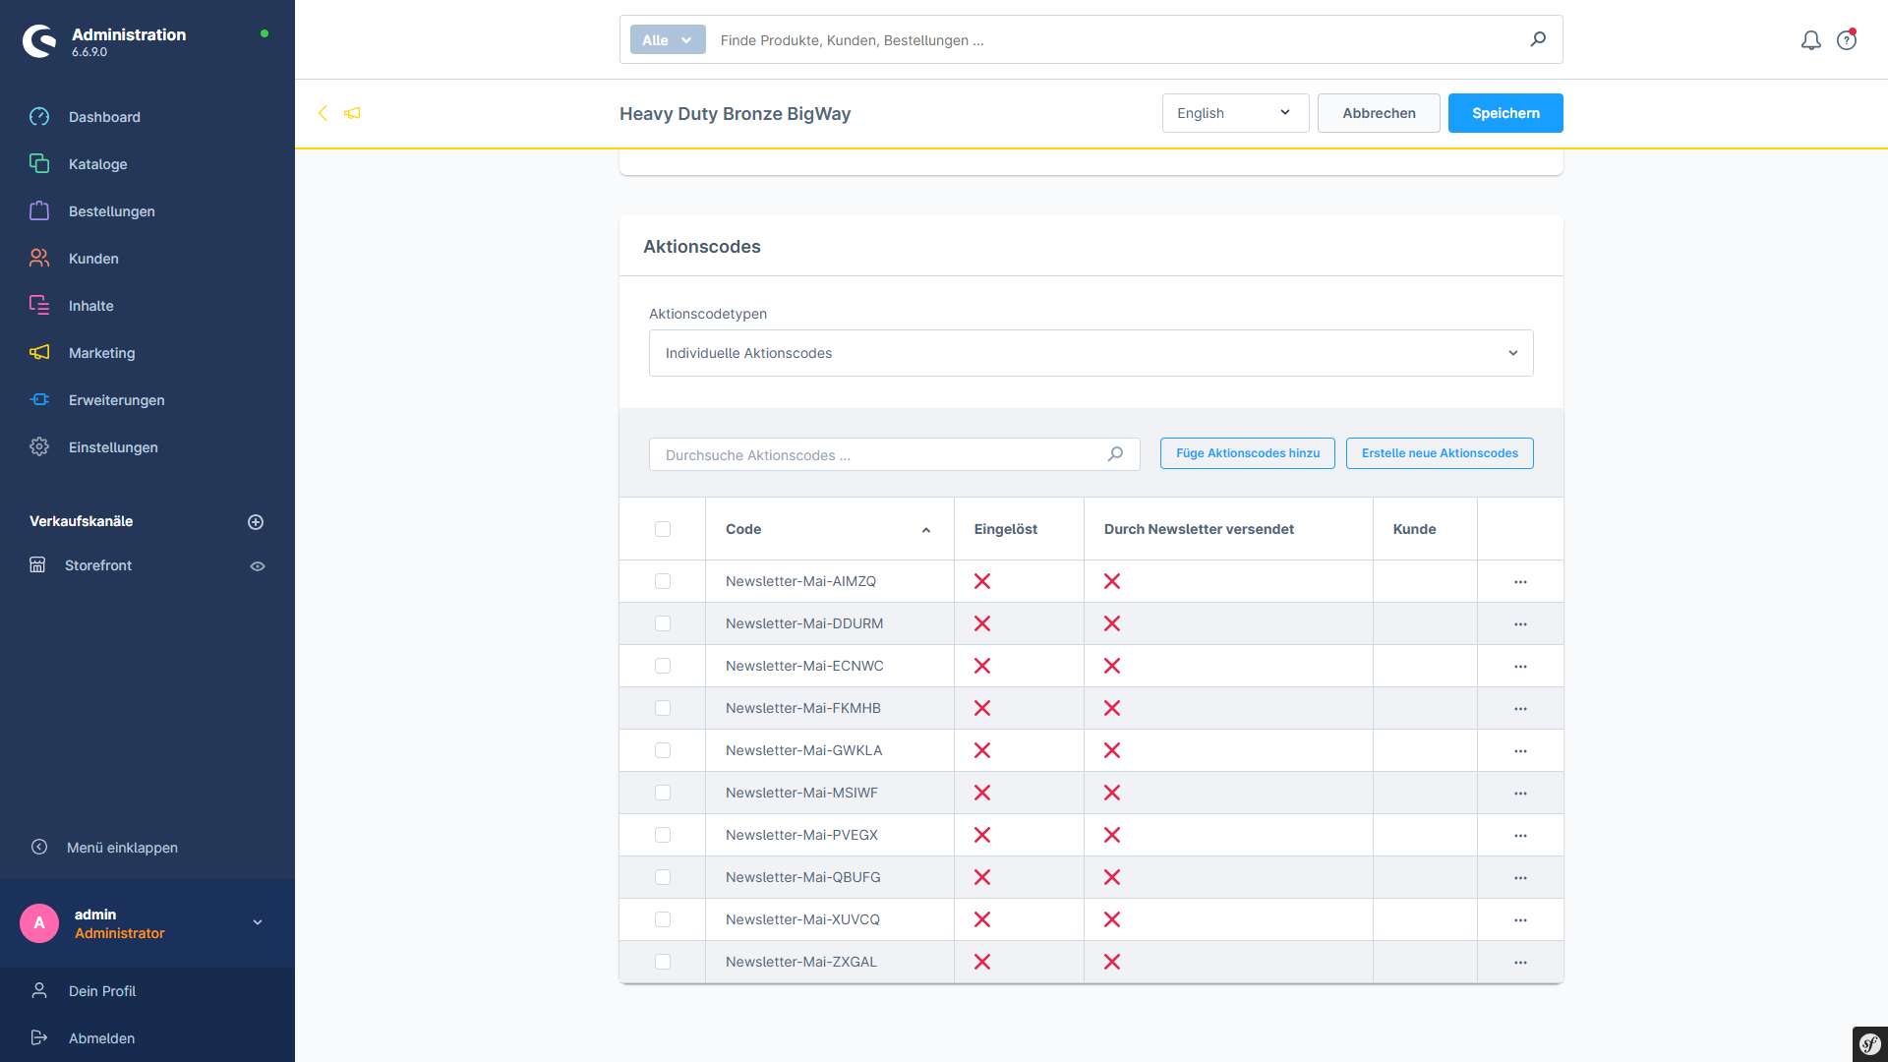
Task: Click the global search magnifier icon
Action: pyautogui.click(x=1538, y=39)
